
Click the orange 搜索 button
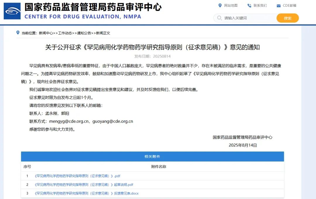click(288, 18)
